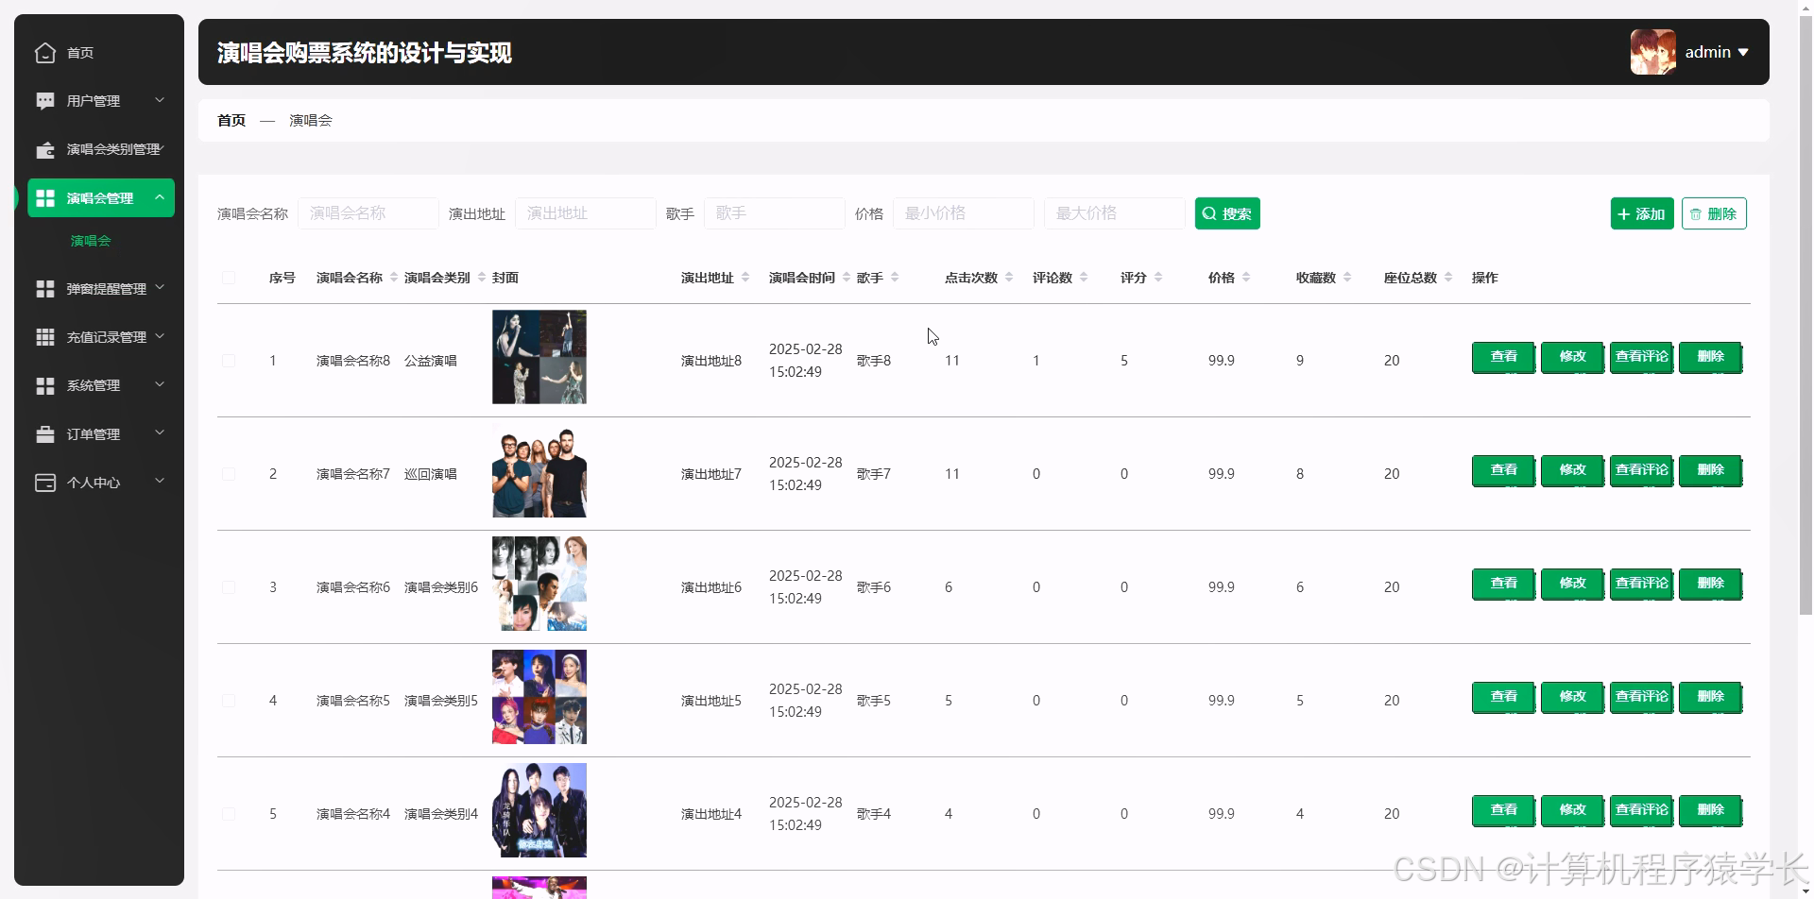
Task: Select the 演唱会 submenu item
Action: [x=91, y=241]
